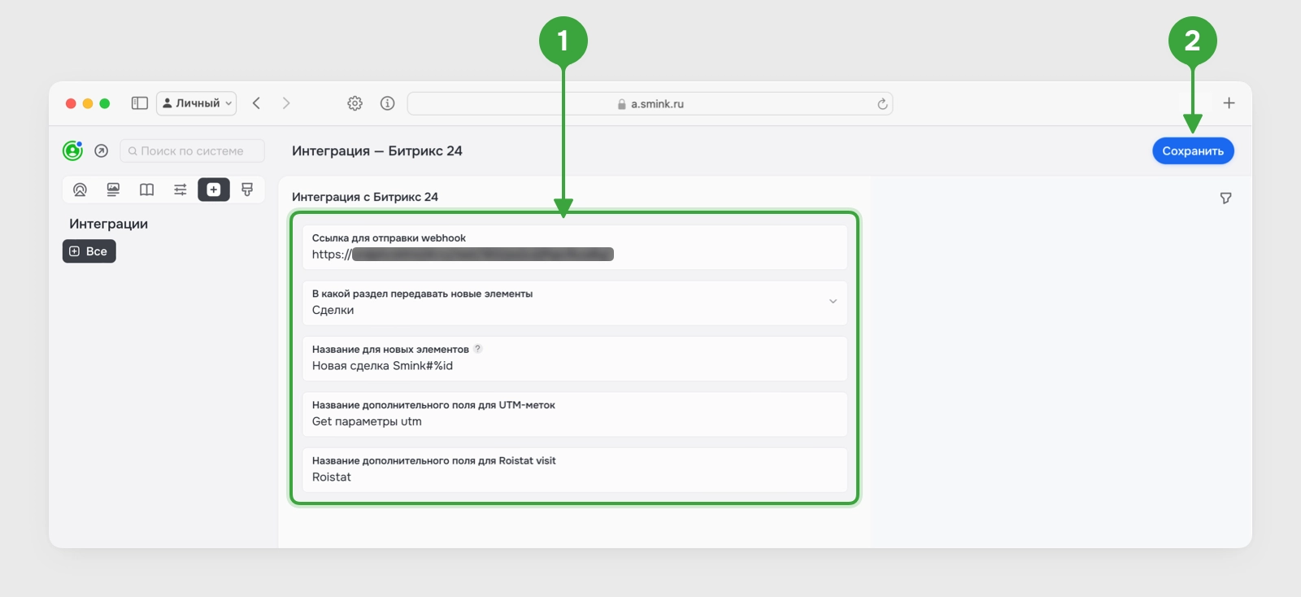1301x597 pixels.
Task: Focus the Поиск по системе search field
Action: [193, 150]
